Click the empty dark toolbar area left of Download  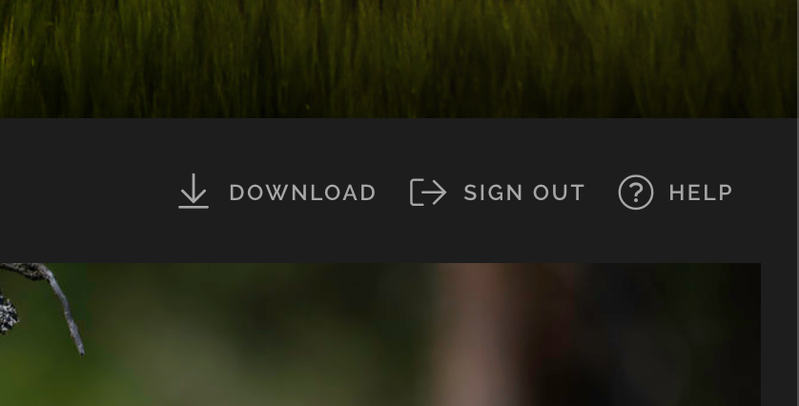tap(87, 191)
